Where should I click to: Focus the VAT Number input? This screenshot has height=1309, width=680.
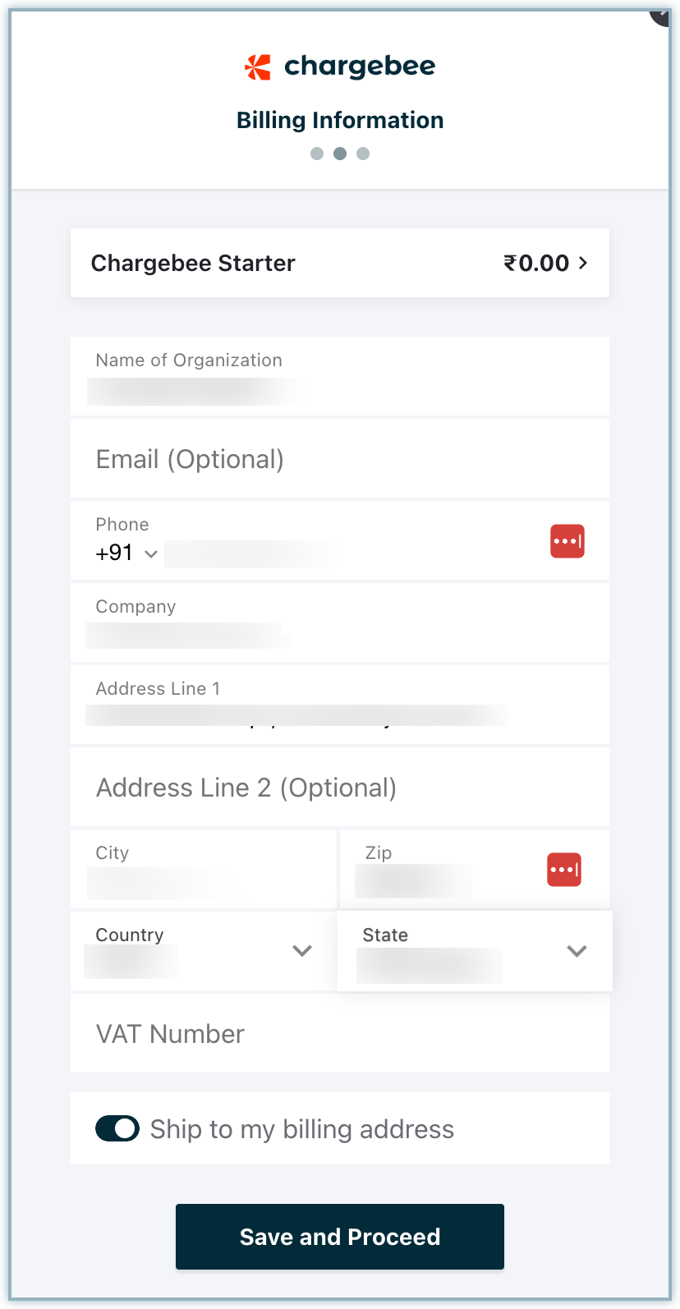pyautogui.click(x=340, y=1034)
